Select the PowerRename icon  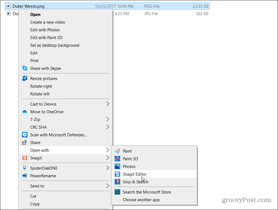pos(24,176)
